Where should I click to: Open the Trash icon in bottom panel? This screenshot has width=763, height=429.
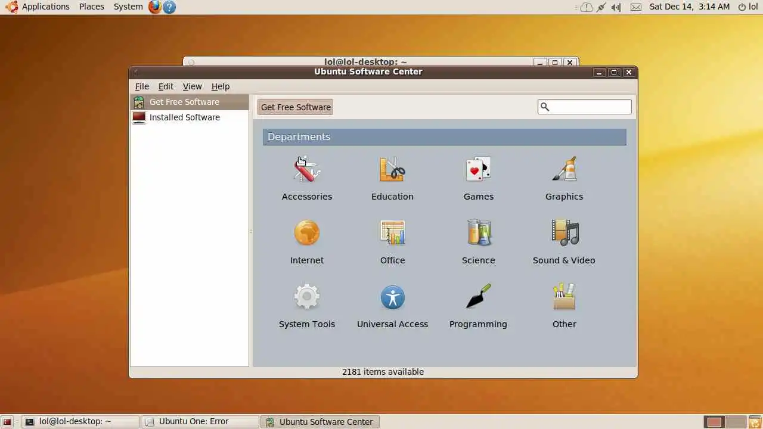pyautogui.click(x=755, y=422)
